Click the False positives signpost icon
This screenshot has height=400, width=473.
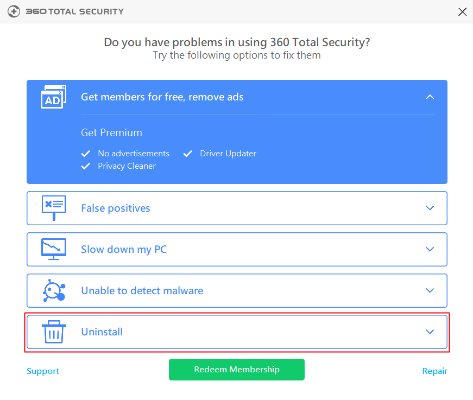54,208
